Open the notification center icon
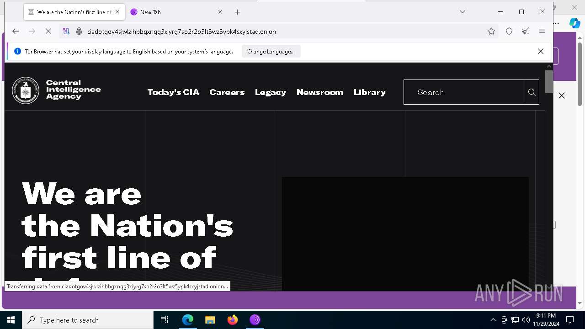 (x=570, y=320)
